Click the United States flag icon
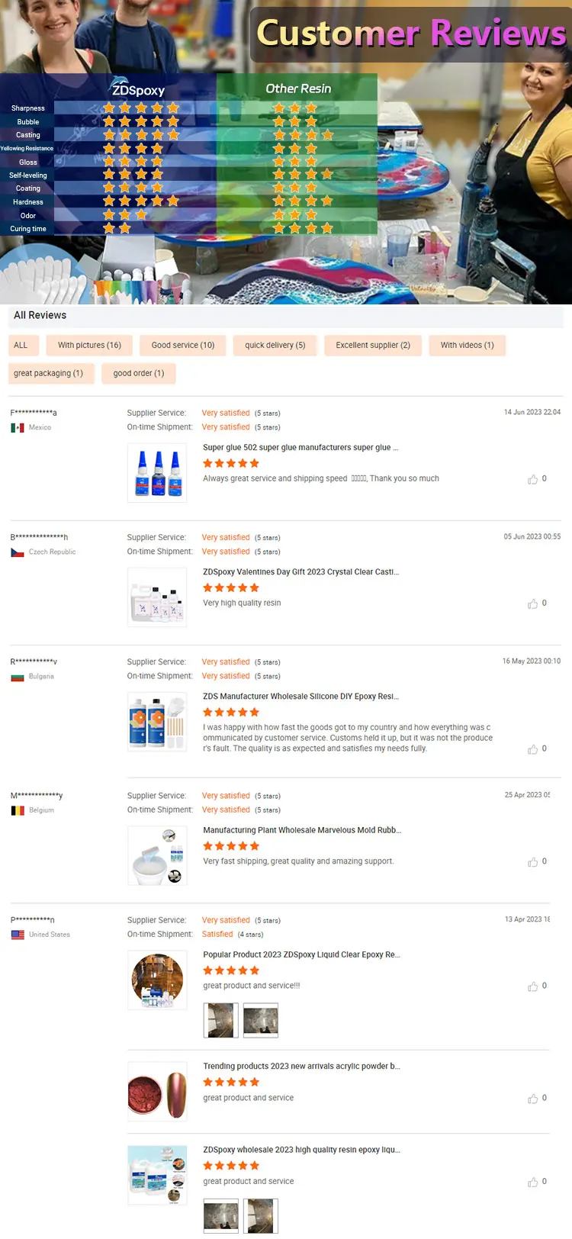Viewport: 572px width, 1239px height. [18, 935]
